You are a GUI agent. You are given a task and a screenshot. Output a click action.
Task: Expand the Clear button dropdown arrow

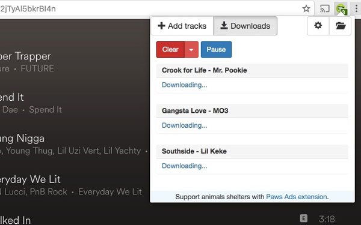click(x=191, y=50)
